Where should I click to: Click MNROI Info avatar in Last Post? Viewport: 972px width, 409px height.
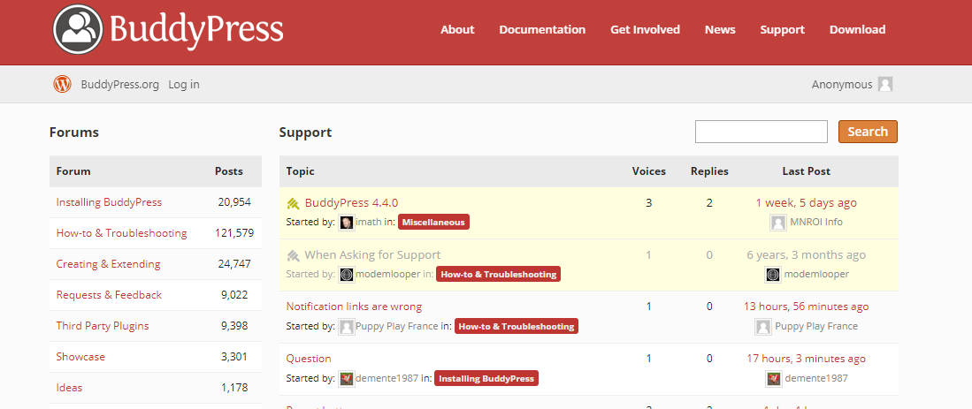pos(777,222)
